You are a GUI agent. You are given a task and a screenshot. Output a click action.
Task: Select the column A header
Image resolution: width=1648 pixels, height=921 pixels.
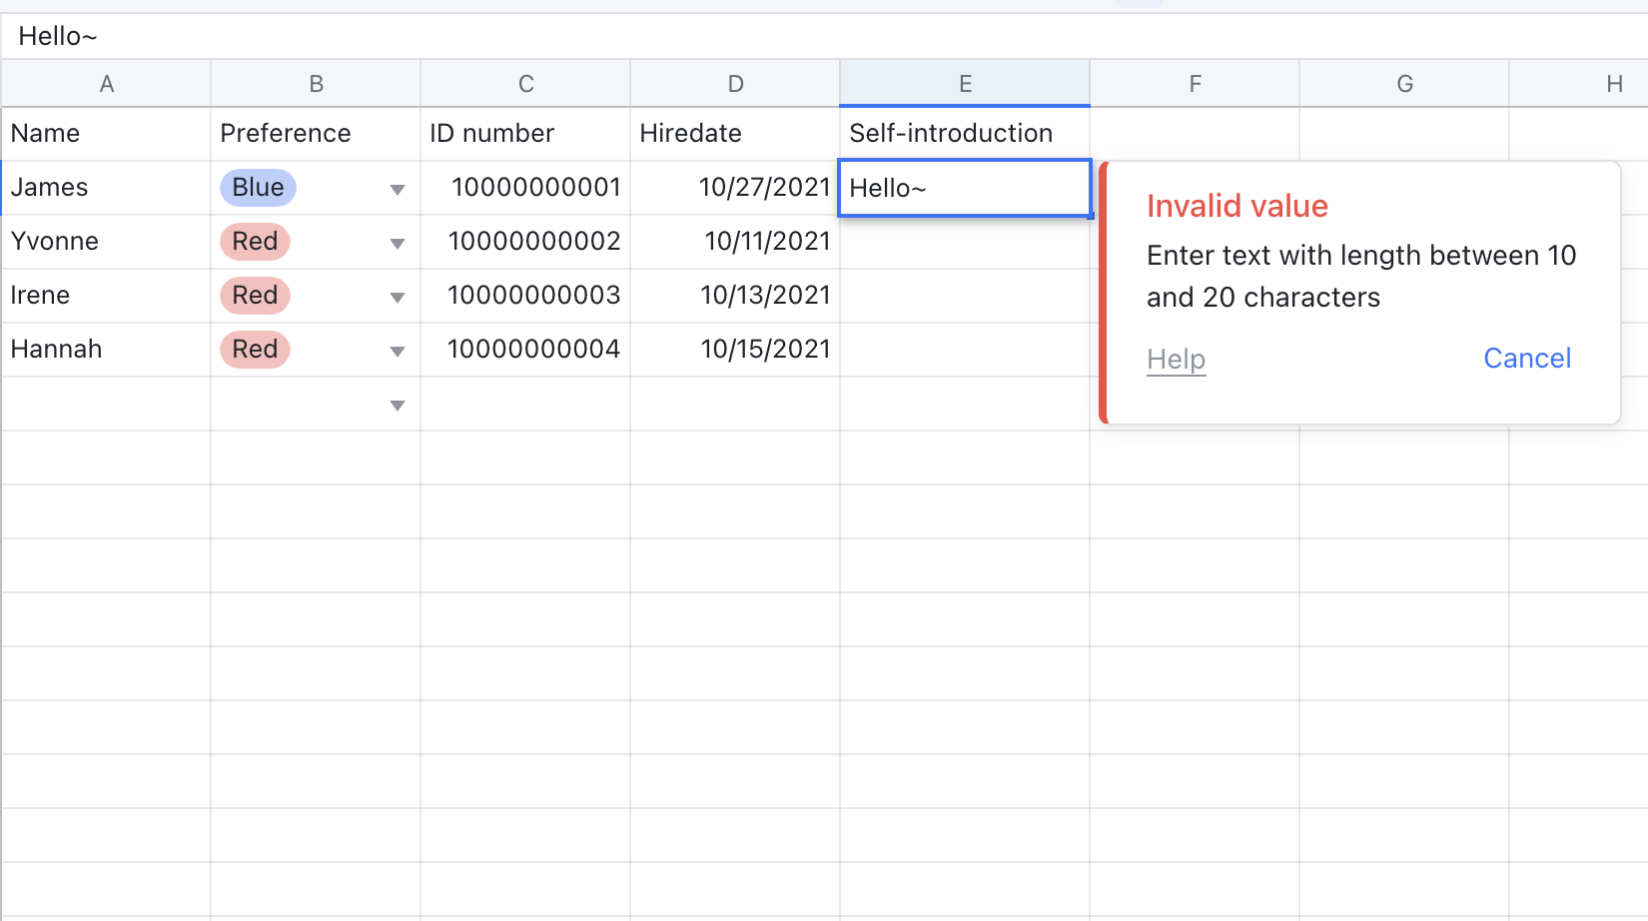106,84
